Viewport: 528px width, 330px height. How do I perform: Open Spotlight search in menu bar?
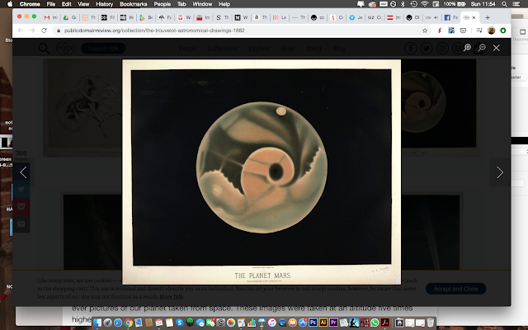click(x=504, y=4)
